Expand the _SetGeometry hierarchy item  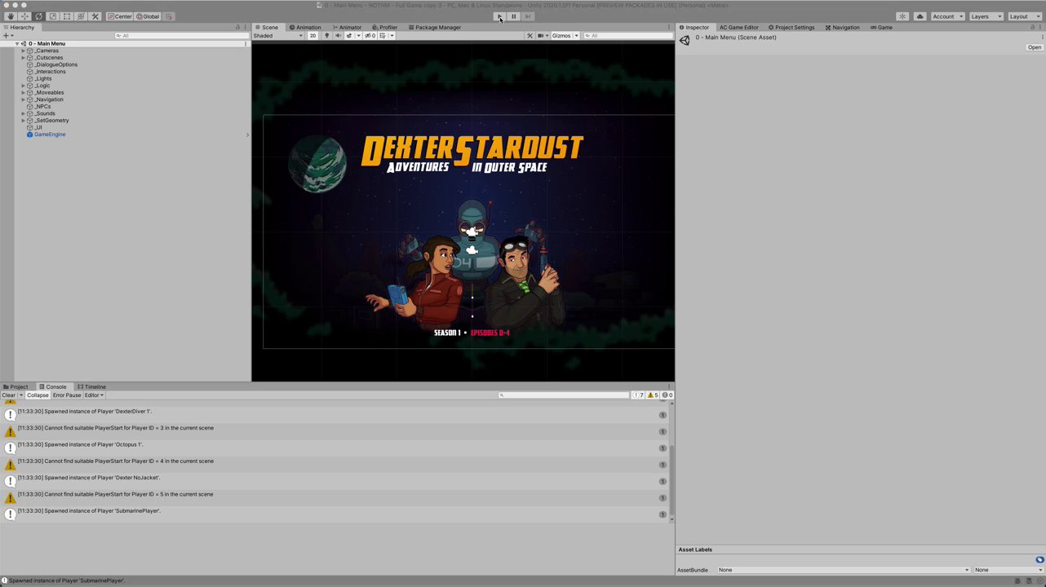pos(23,121)
